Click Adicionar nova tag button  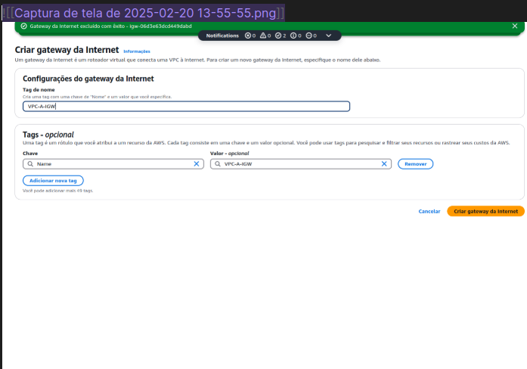pyautogui.click(x=53, y=181)
